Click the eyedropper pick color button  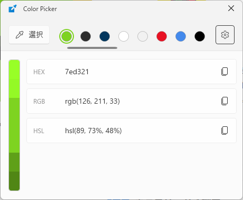tap(29, 35)
